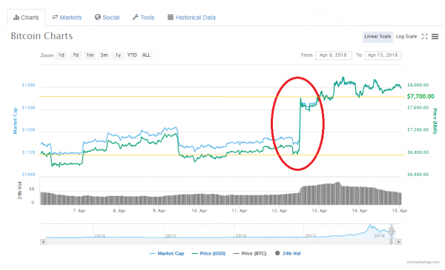Click the fullscreen expand icon

424,36
